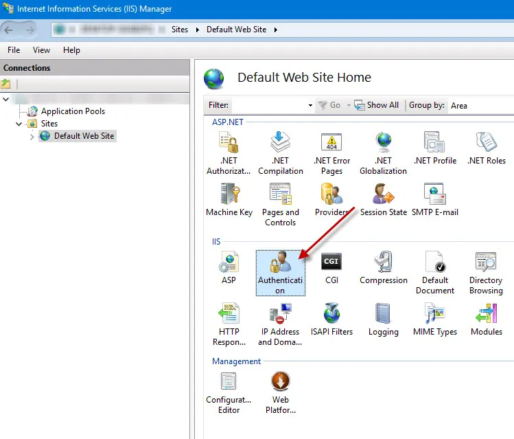Open the View menu
This screenshot has height=439, width=514.
[41, 50]
